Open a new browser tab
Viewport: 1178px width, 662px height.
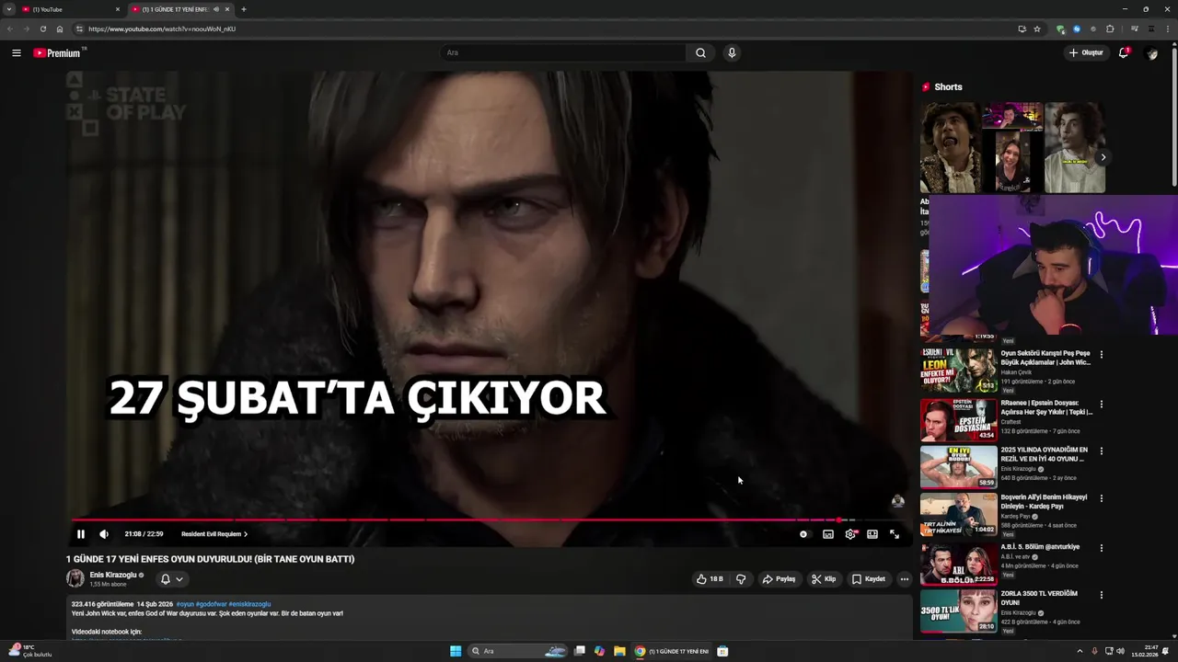(244, 9)
